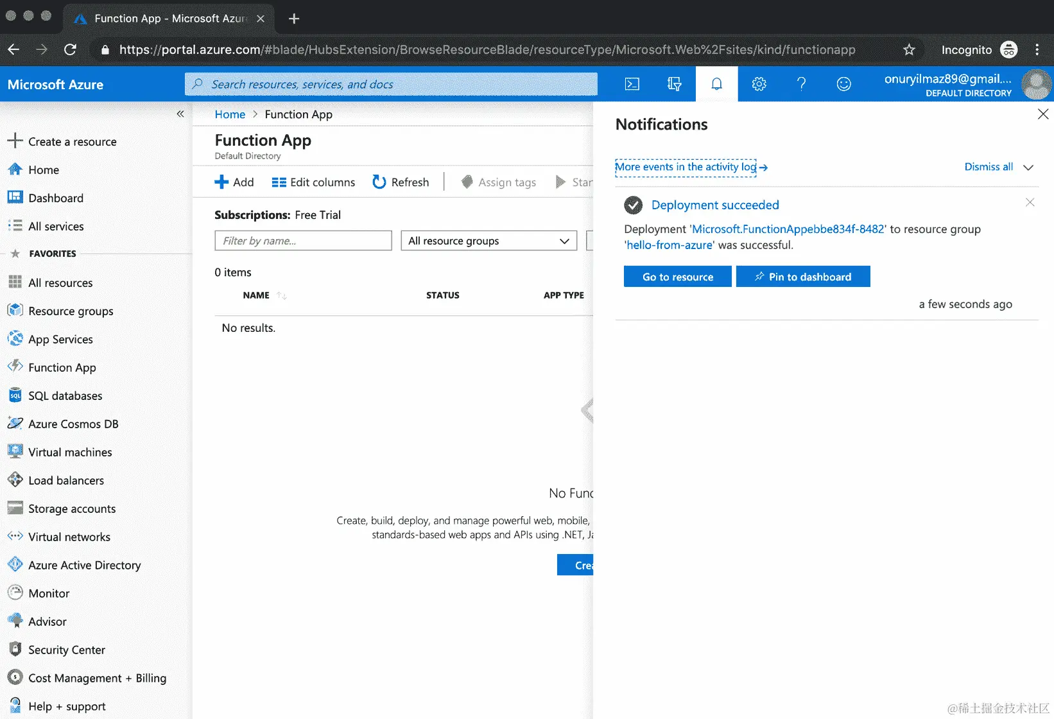The width and height of the screenshot is (1054, 719).
Task: Click the Function App lightning icon
Action: pyautogui.click(x=15, y=367)
